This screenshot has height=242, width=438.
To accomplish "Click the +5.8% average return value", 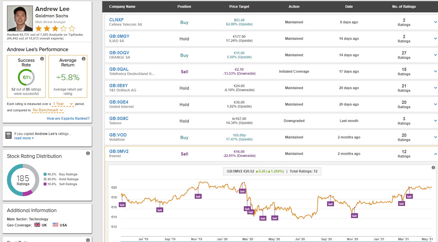I will pos(68,77).
